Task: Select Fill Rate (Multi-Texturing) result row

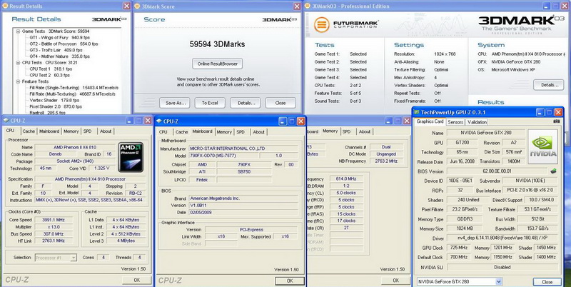Action: [x=73, y=94]
